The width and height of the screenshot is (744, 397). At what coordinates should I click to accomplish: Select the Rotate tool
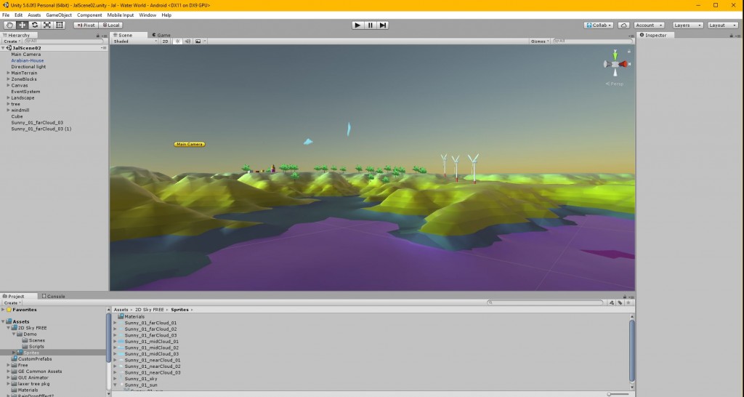(34, 25)
